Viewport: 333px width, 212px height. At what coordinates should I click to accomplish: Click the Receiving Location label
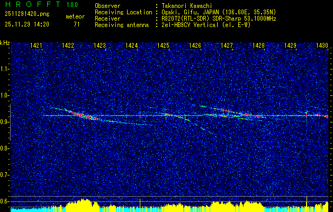pyautogui.click(x=123, y=12)
